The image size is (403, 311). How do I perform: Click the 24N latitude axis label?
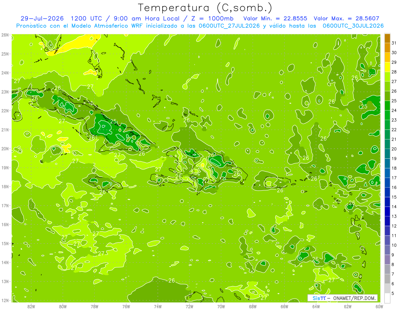5,73
